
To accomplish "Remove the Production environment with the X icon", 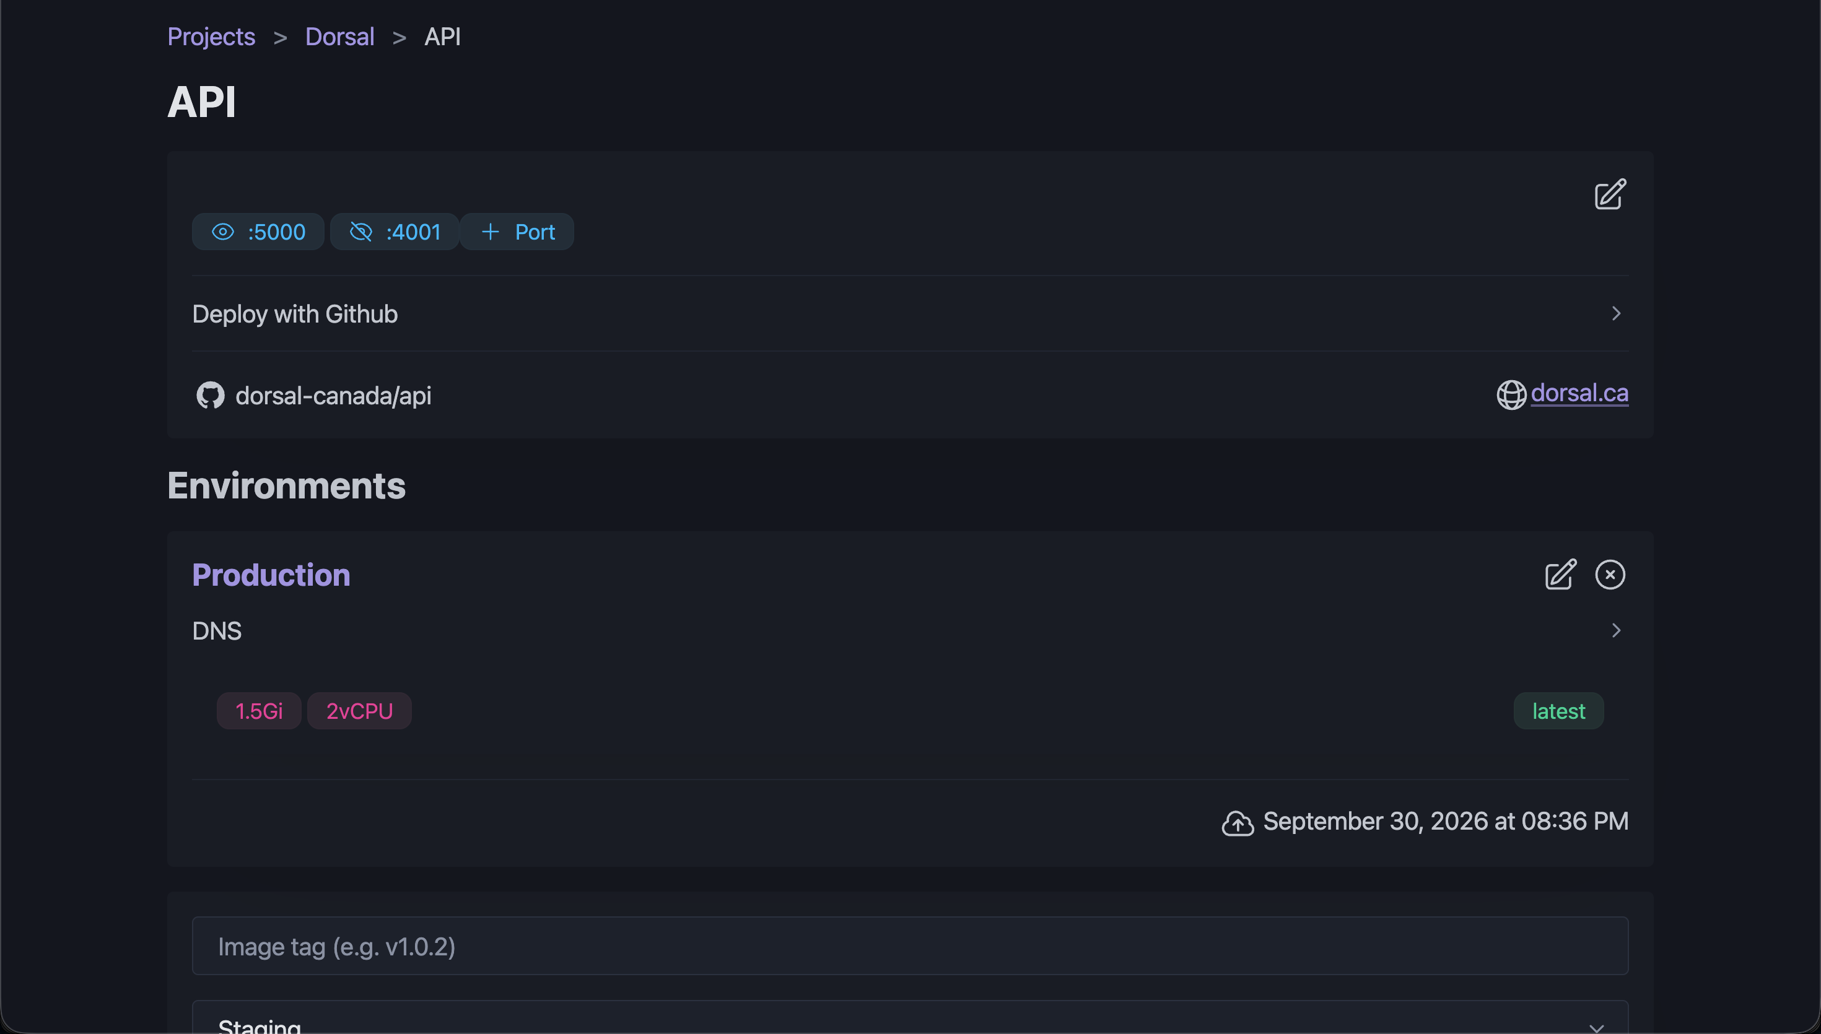I will pyautogui.click(x=1610, y=575).
